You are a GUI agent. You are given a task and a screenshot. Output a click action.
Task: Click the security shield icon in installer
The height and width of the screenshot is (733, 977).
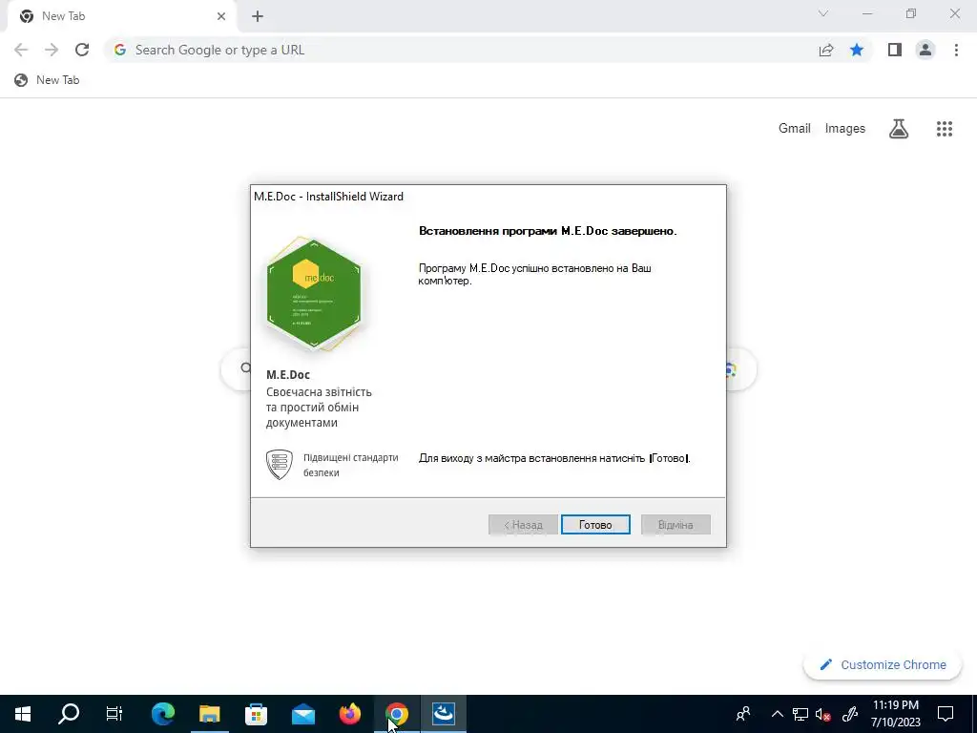click(x=280, y=465)
